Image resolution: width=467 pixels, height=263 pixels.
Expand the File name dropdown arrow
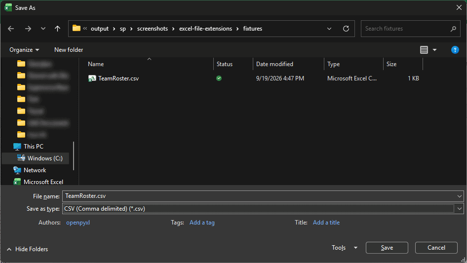pos(459,196)
